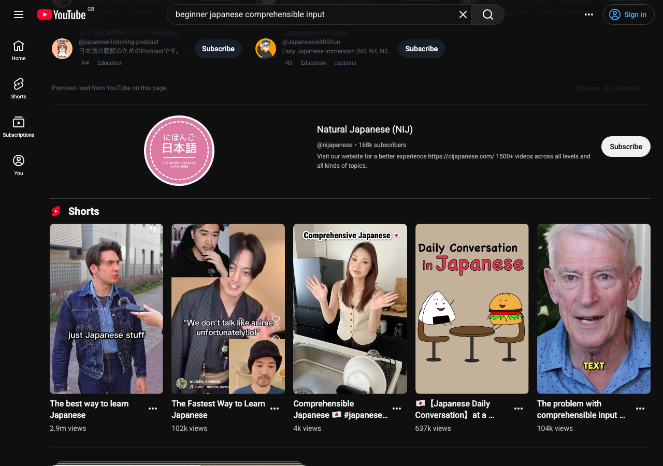
Task: Go to the YouTube logo home link
Action: tap(62, 14)
